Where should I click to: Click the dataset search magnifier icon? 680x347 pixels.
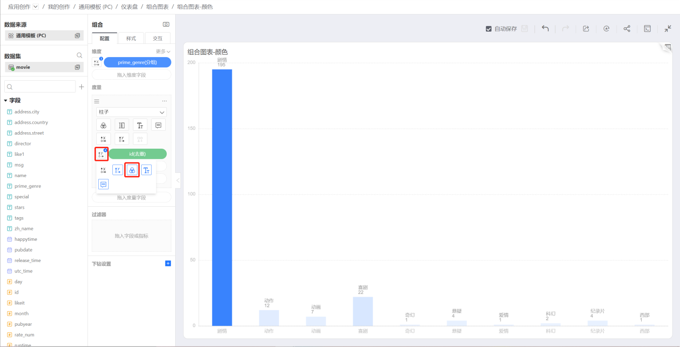[x=79, y=56]
